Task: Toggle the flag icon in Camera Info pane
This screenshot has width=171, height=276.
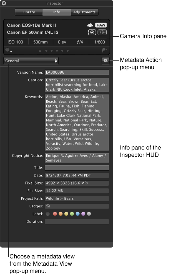Action: pos(104,50)
